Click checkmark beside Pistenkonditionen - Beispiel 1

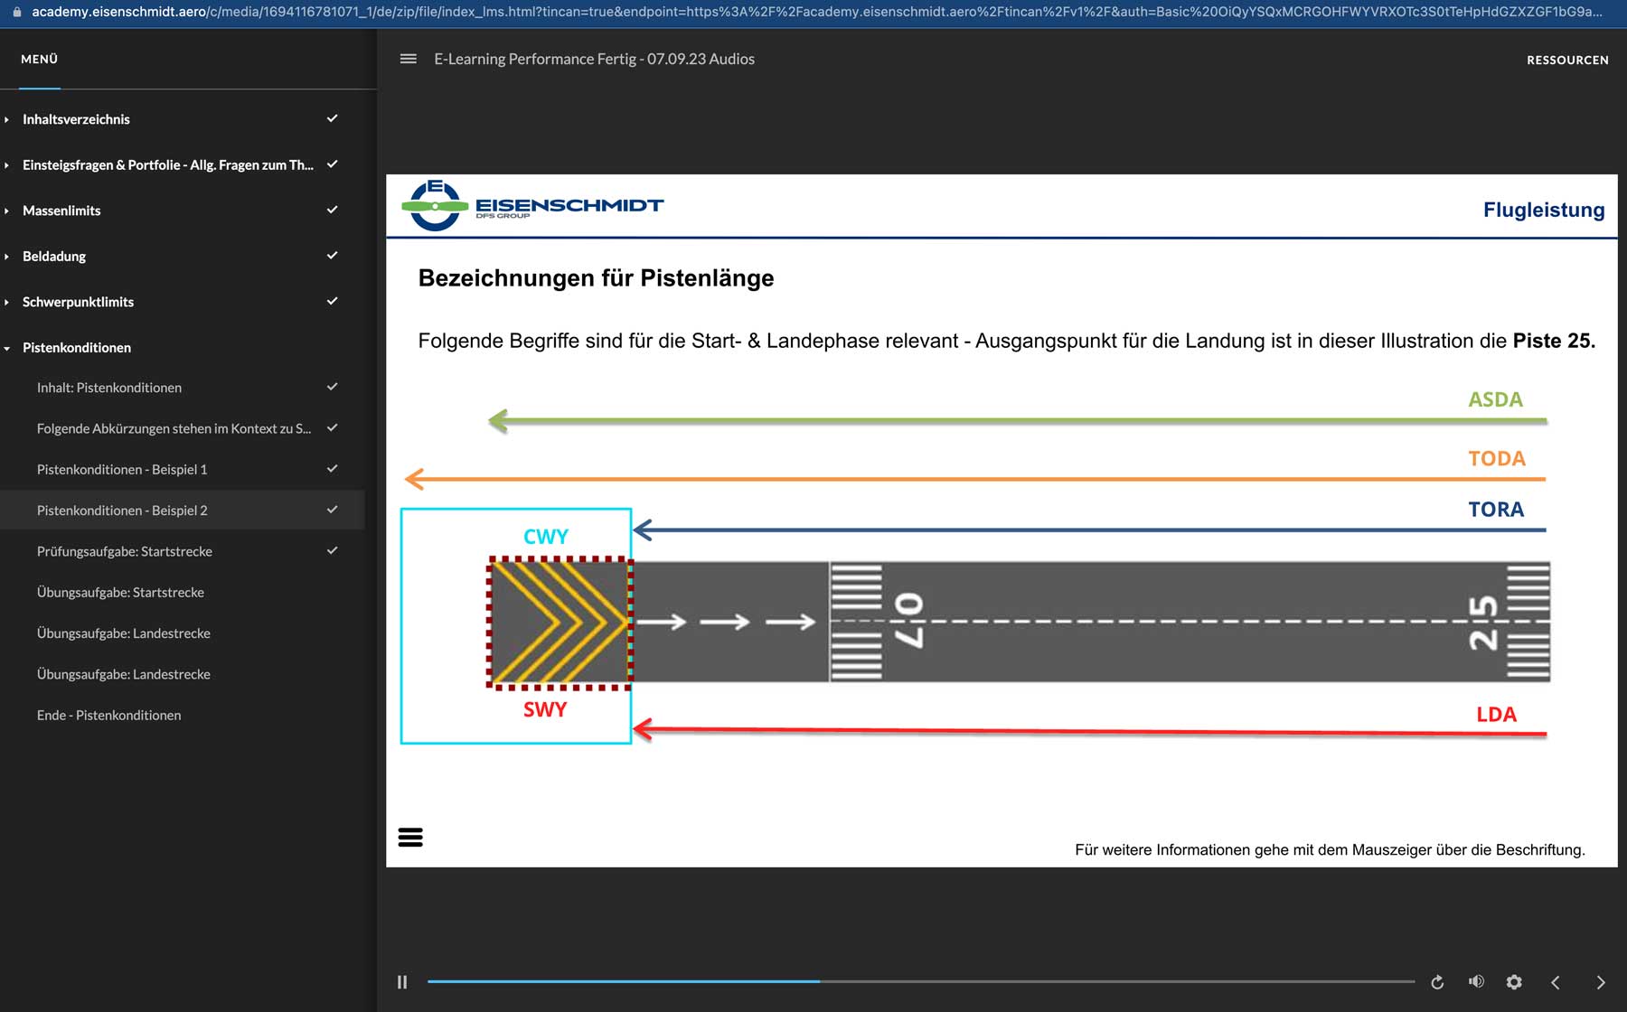point(332,469)
